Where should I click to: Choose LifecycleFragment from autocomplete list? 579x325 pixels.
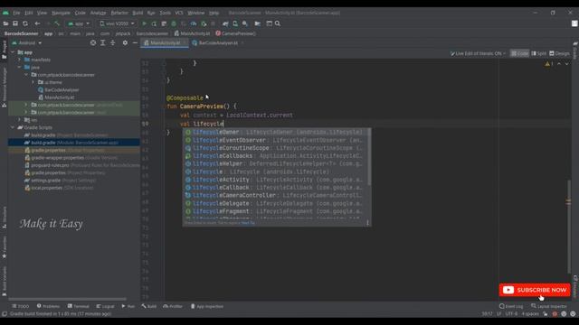coord(275,211)
